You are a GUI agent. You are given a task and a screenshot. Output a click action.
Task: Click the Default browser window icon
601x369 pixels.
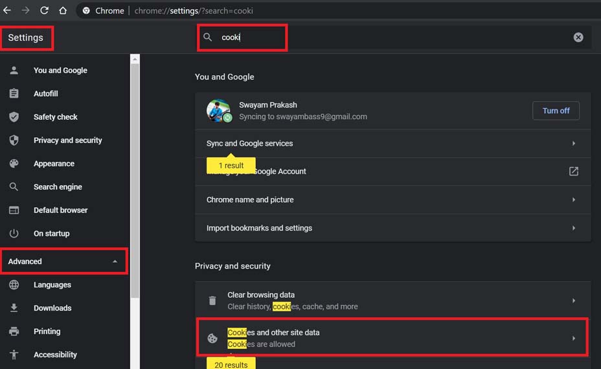(x=14, y=210)
